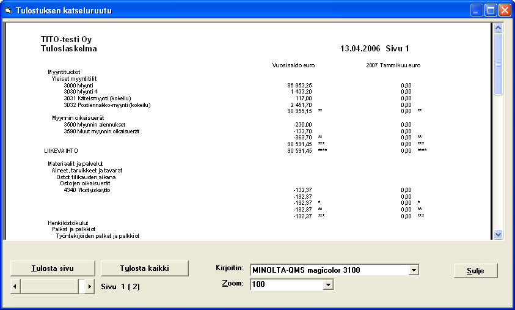Click the Sivu 1 ( 2) page indicator
515x310 pixels.
(120, 287)
